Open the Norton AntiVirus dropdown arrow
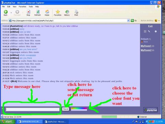 click(159, 21)
